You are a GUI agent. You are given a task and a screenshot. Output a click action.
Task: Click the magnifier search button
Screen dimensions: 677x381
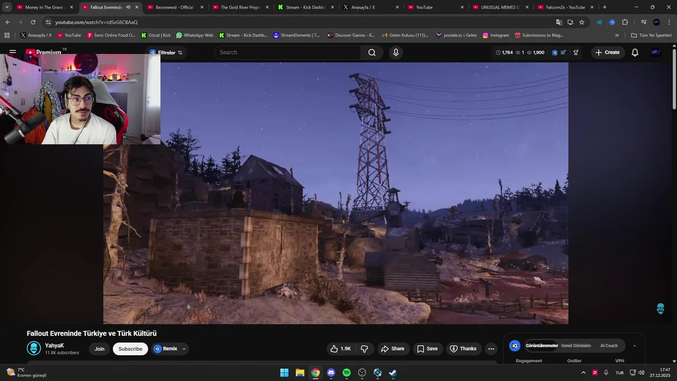372,52
